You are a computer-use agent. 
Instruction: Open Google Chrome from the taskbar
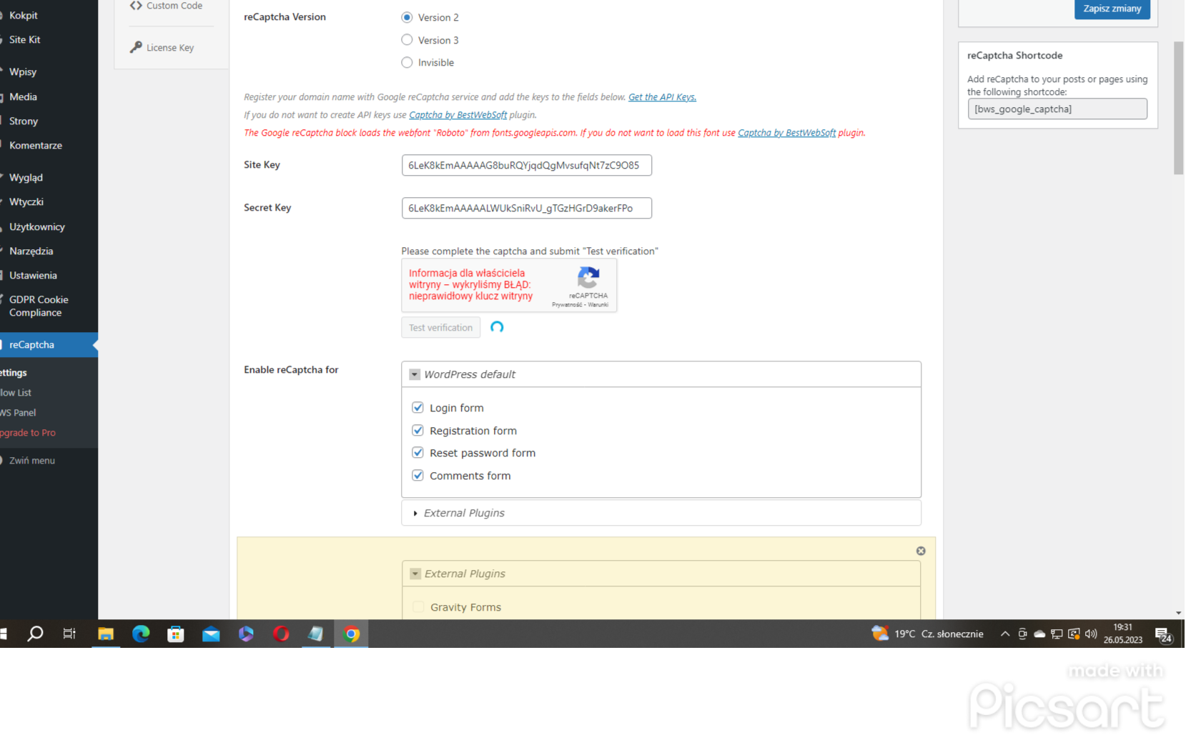point(351,634)
